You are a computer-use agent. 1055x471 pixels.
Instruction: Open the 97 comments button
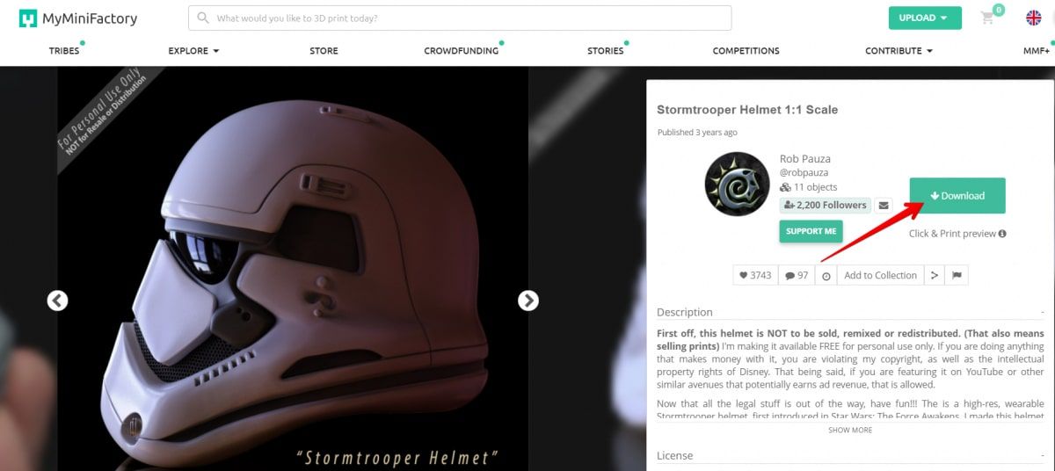click(x=797, y=275)
